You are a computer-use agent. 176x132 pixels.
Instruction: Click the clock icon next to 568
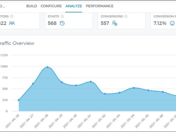tap(62, 23)
